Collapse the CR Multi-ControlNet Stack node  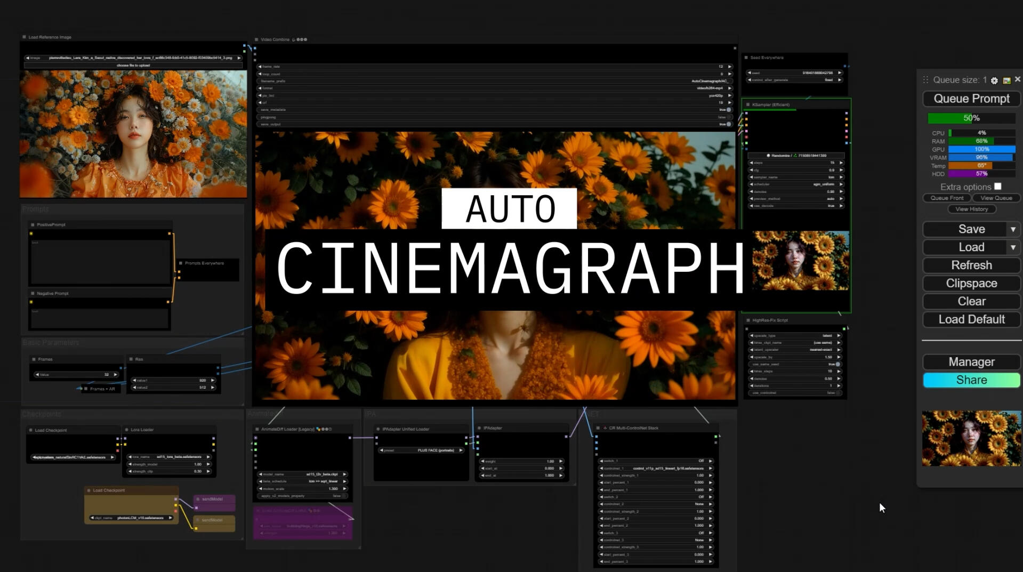coord(599,428)
